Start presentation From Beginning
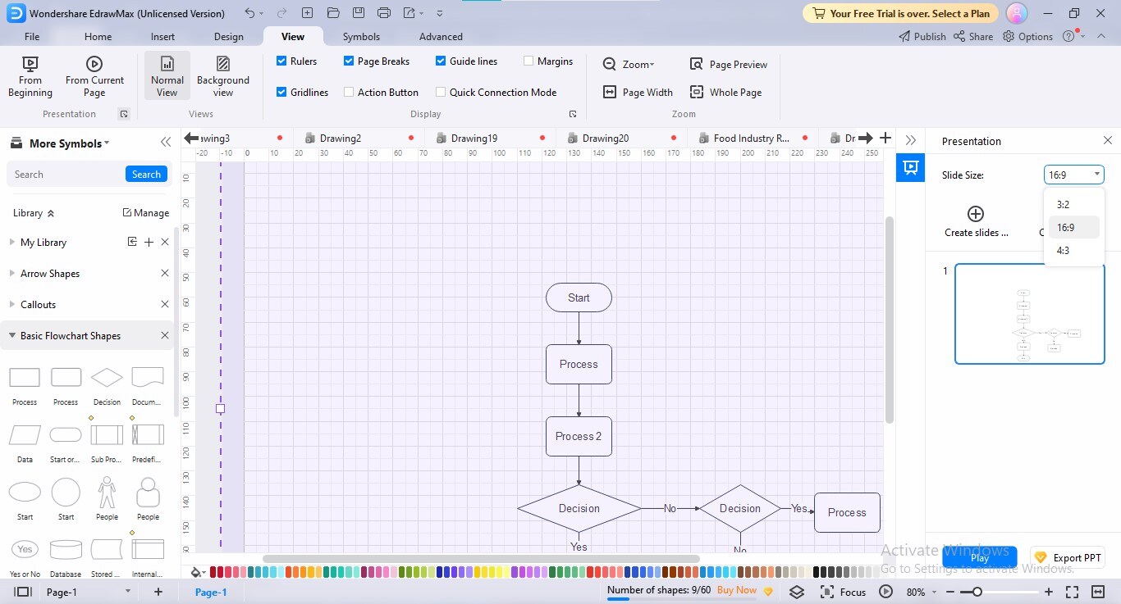1121x604 pixels. pyautogui.click(x=30, y=77)
